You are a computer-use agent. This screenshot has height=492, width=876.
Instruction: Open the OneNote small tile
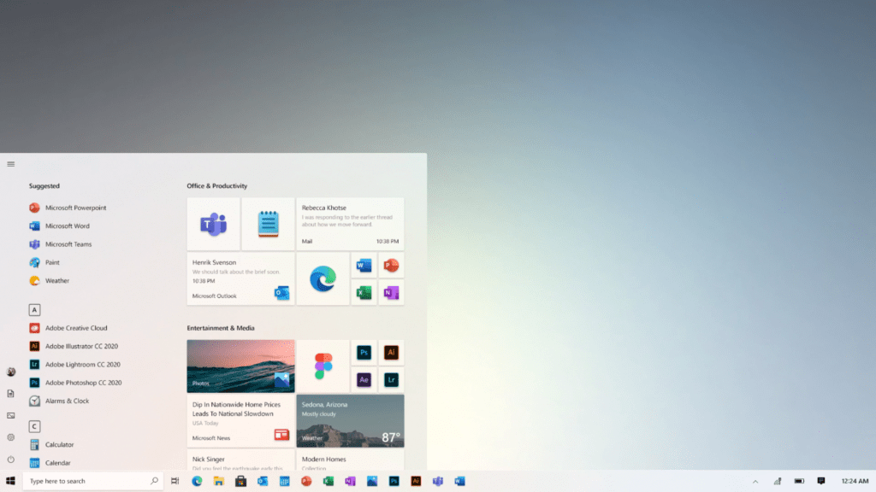[391, 293]
